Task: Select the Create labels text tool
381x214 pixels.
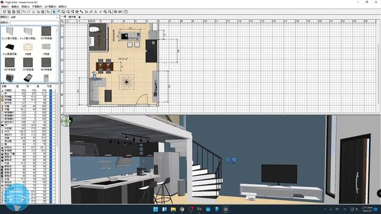Action: click(x=81, y=12)
